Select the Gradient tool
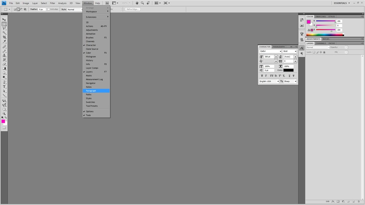Screen dimensions: 365x205 (4, 68)
